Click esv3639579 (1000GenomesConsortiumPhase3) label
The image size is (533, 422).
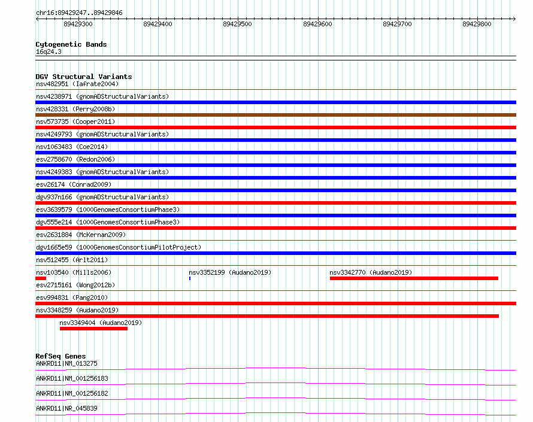point(108,210)
